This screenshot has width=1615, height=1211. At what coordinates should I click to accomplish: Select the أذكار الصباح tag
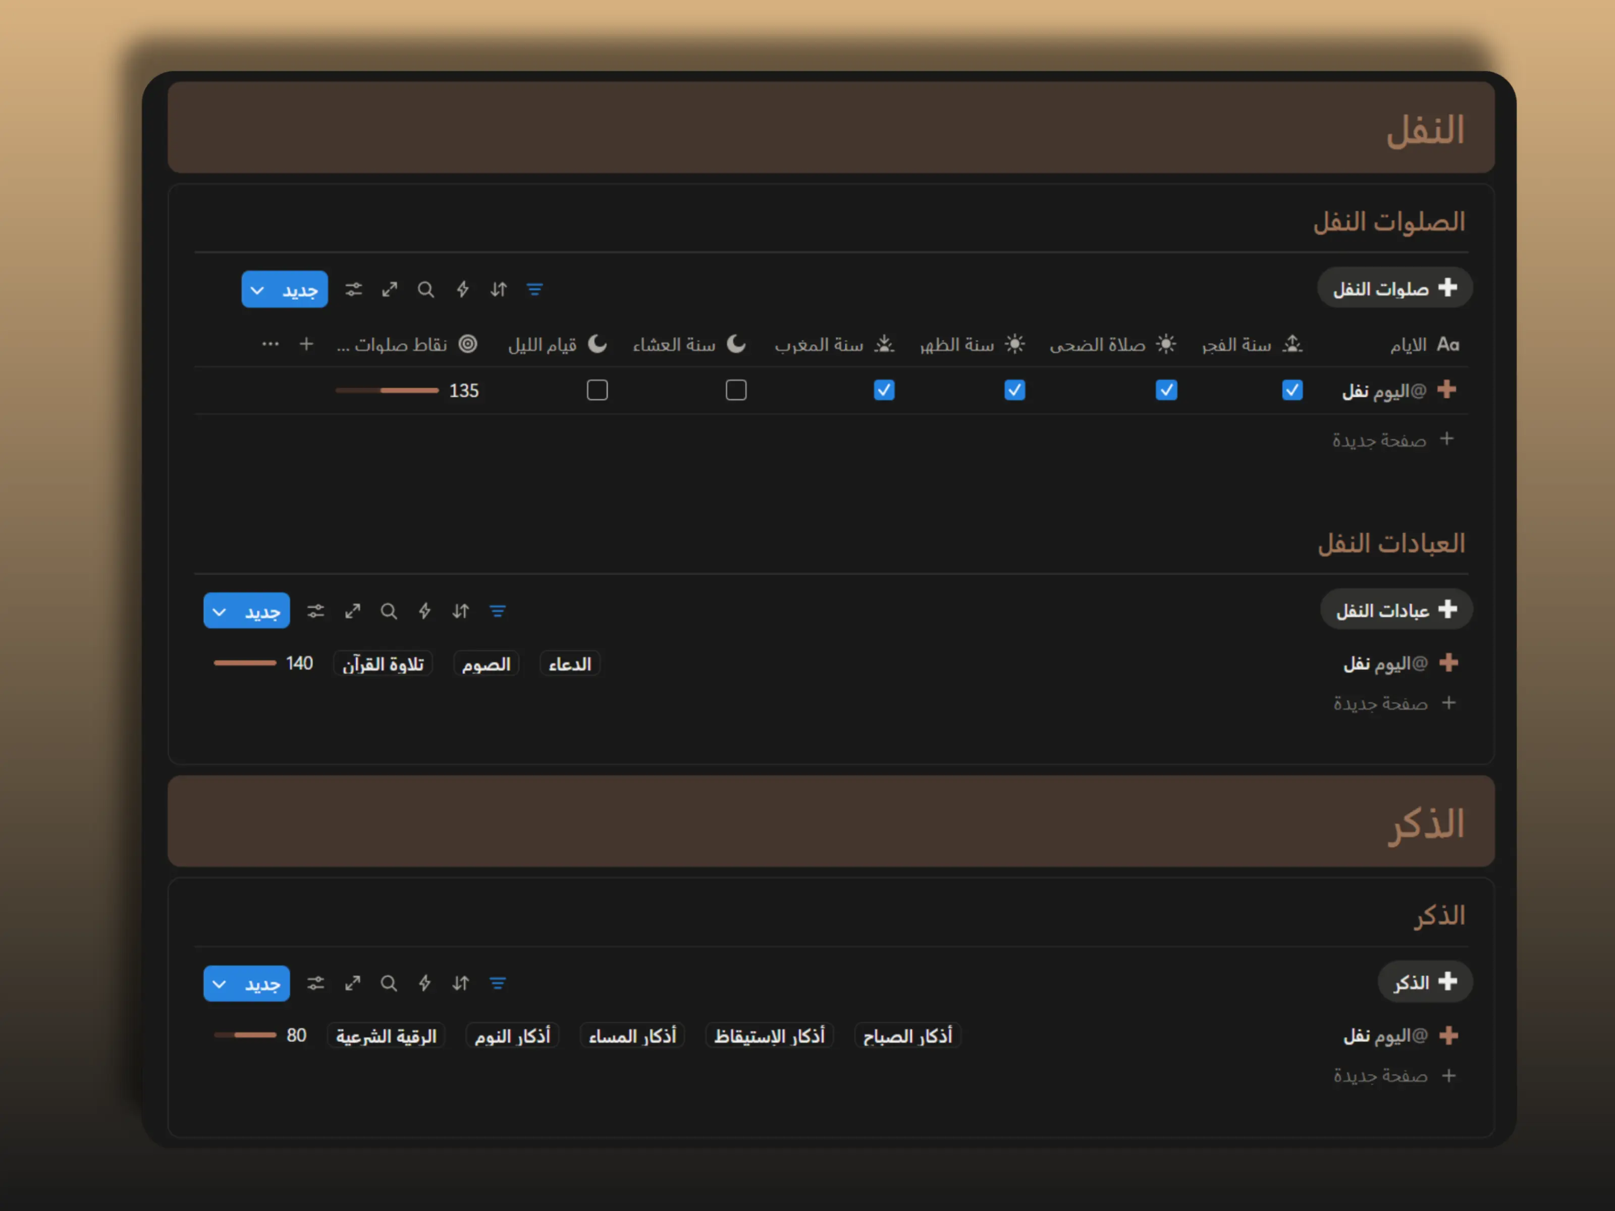point(907,1035)
